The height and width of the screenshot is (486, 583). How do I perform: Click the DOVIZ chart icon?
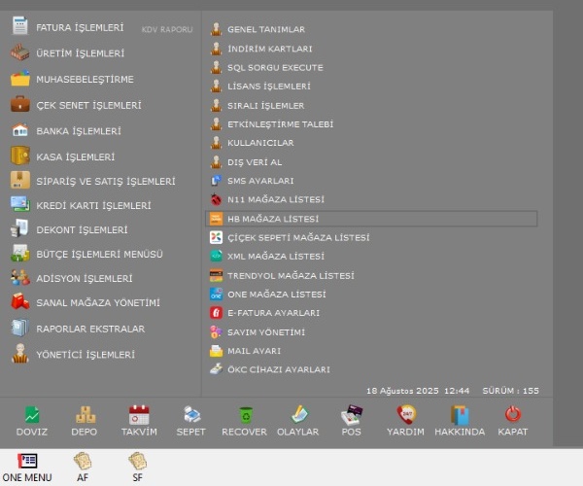32,415
